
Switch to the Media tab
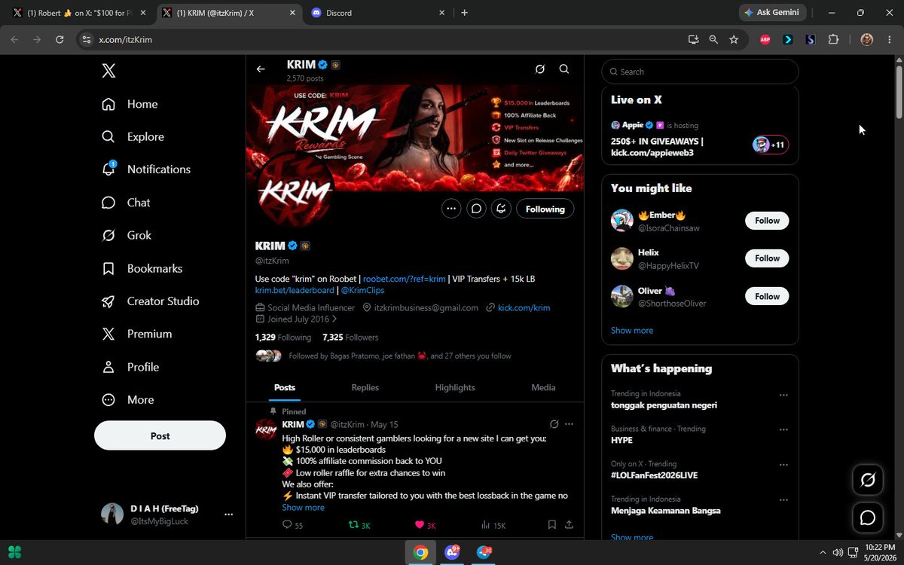[543, 387]
